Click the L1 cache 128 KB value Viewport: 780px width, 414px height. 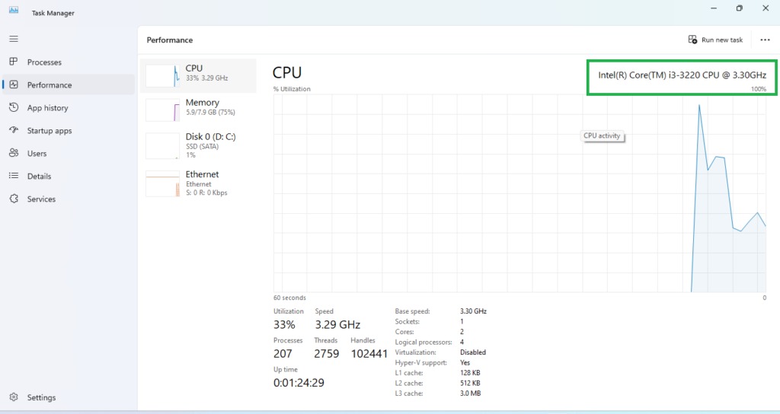click(470, 373)
